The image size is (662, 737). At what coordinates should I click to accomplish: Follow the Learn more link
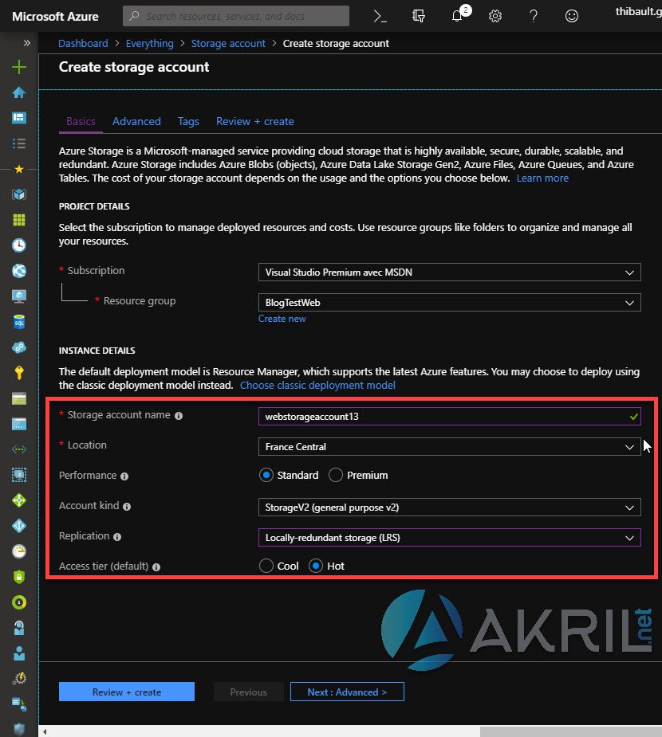point(542,178)
